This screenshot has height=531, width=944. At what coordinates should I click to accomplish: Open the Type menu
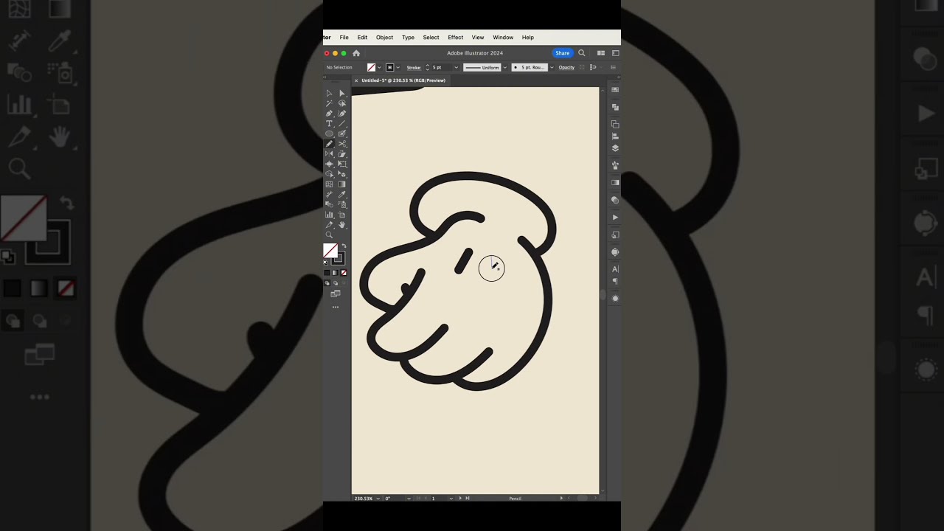tap(408, 38)
